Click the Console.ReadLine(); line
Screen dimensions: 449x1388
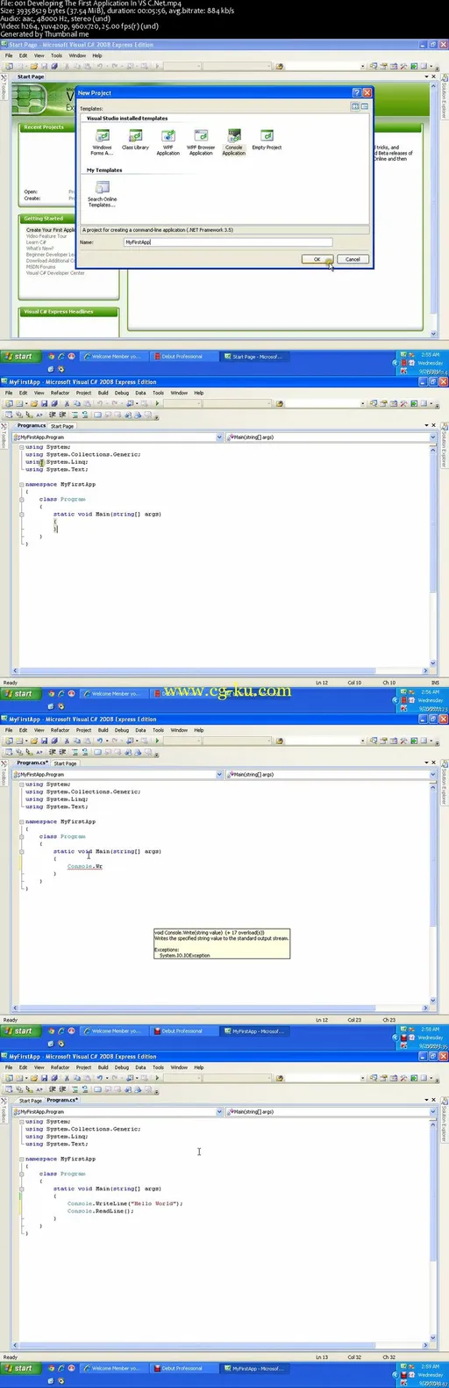(101, 1211)
